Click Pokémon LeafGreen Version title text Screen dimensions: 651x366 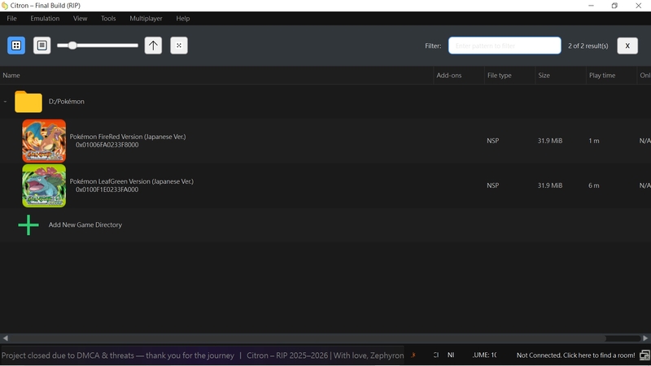pyautogui.click(x=132, y=181)
